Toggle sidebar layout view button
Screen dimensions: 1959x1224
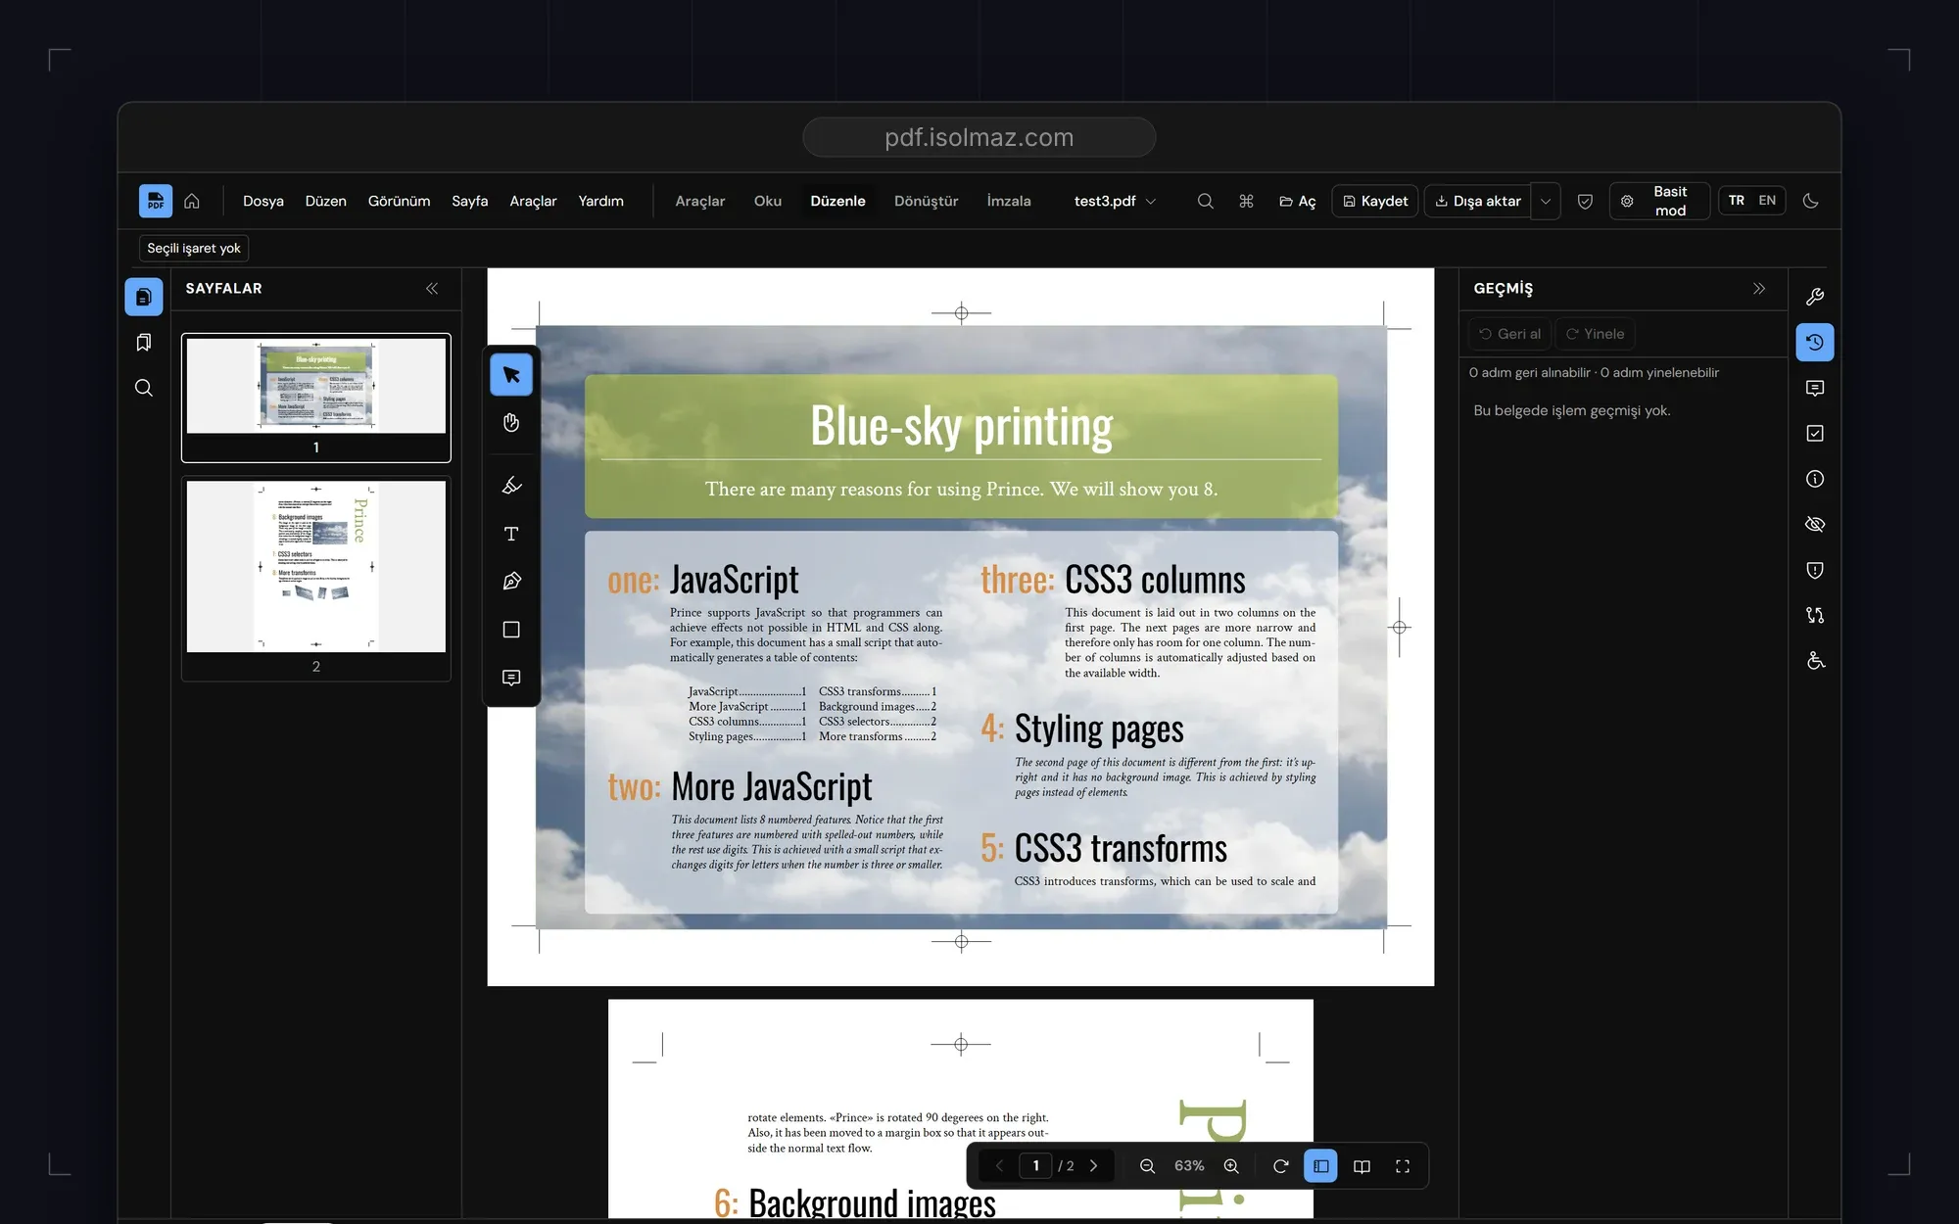(1320, 1166)
